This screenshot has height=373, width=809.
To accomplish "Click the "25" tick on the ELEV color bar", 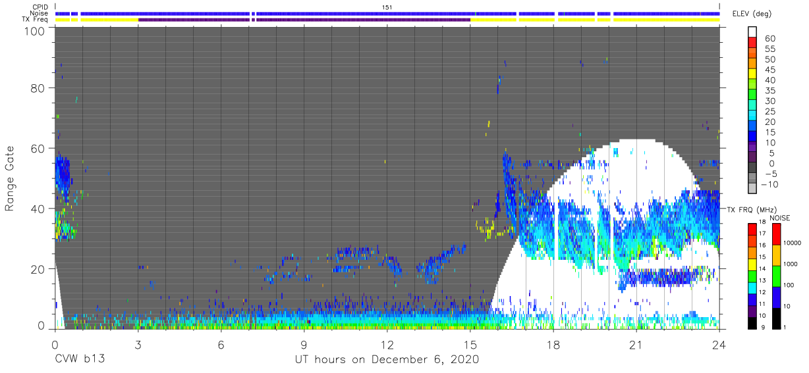I will pos(771,111).
